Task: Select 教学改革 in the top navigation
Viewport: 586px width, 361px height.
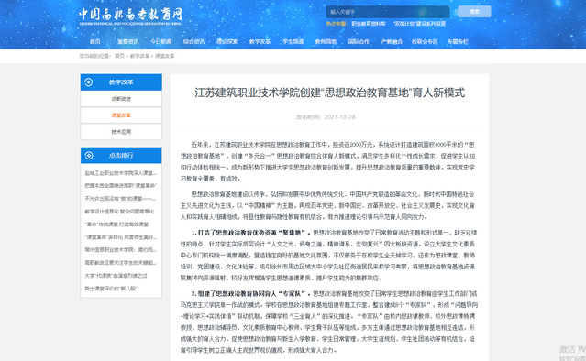Action: point(260,41)
